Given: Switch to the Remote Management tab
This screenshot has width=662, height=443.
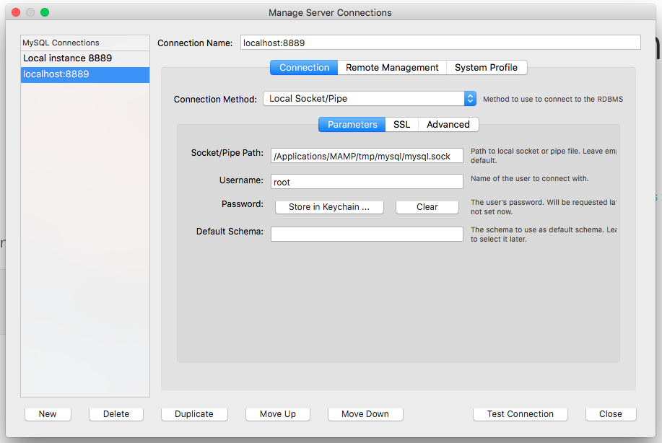Looking at the screenshot, I should coord(392,68).
